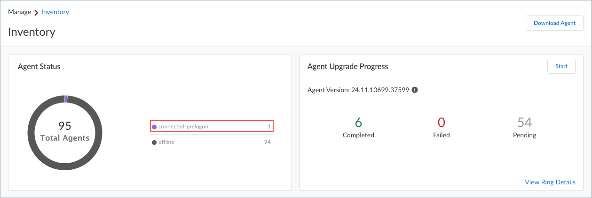This screenshot has width=592, height=198.
Task: Click the dark offline legend dot
Action: 154,142
